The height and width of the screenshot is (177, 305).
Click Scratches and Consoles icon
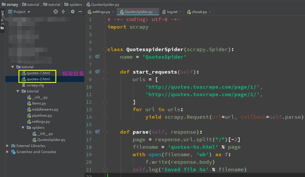pyautogui.click(x=13, y=152)
